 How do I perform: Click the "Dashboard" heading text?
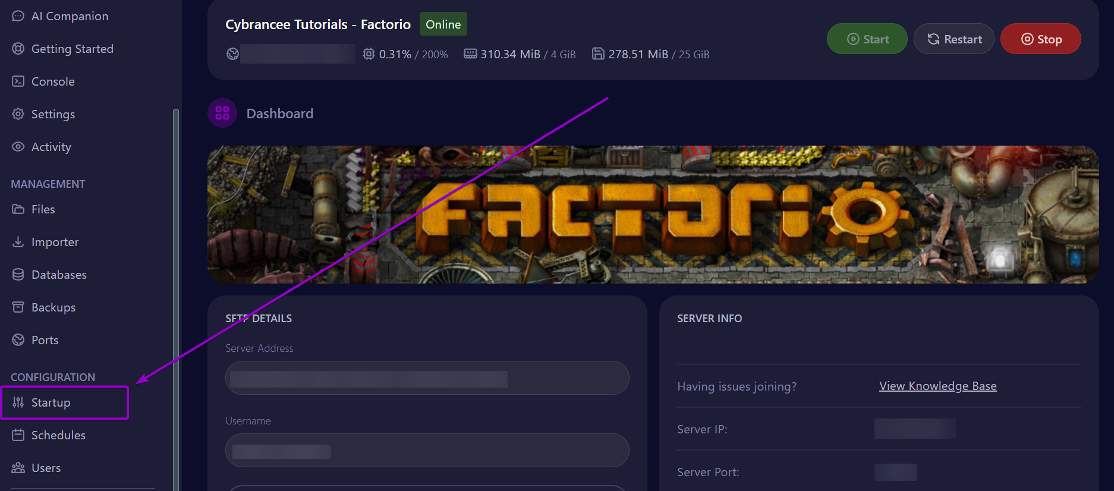pos(280,114)
